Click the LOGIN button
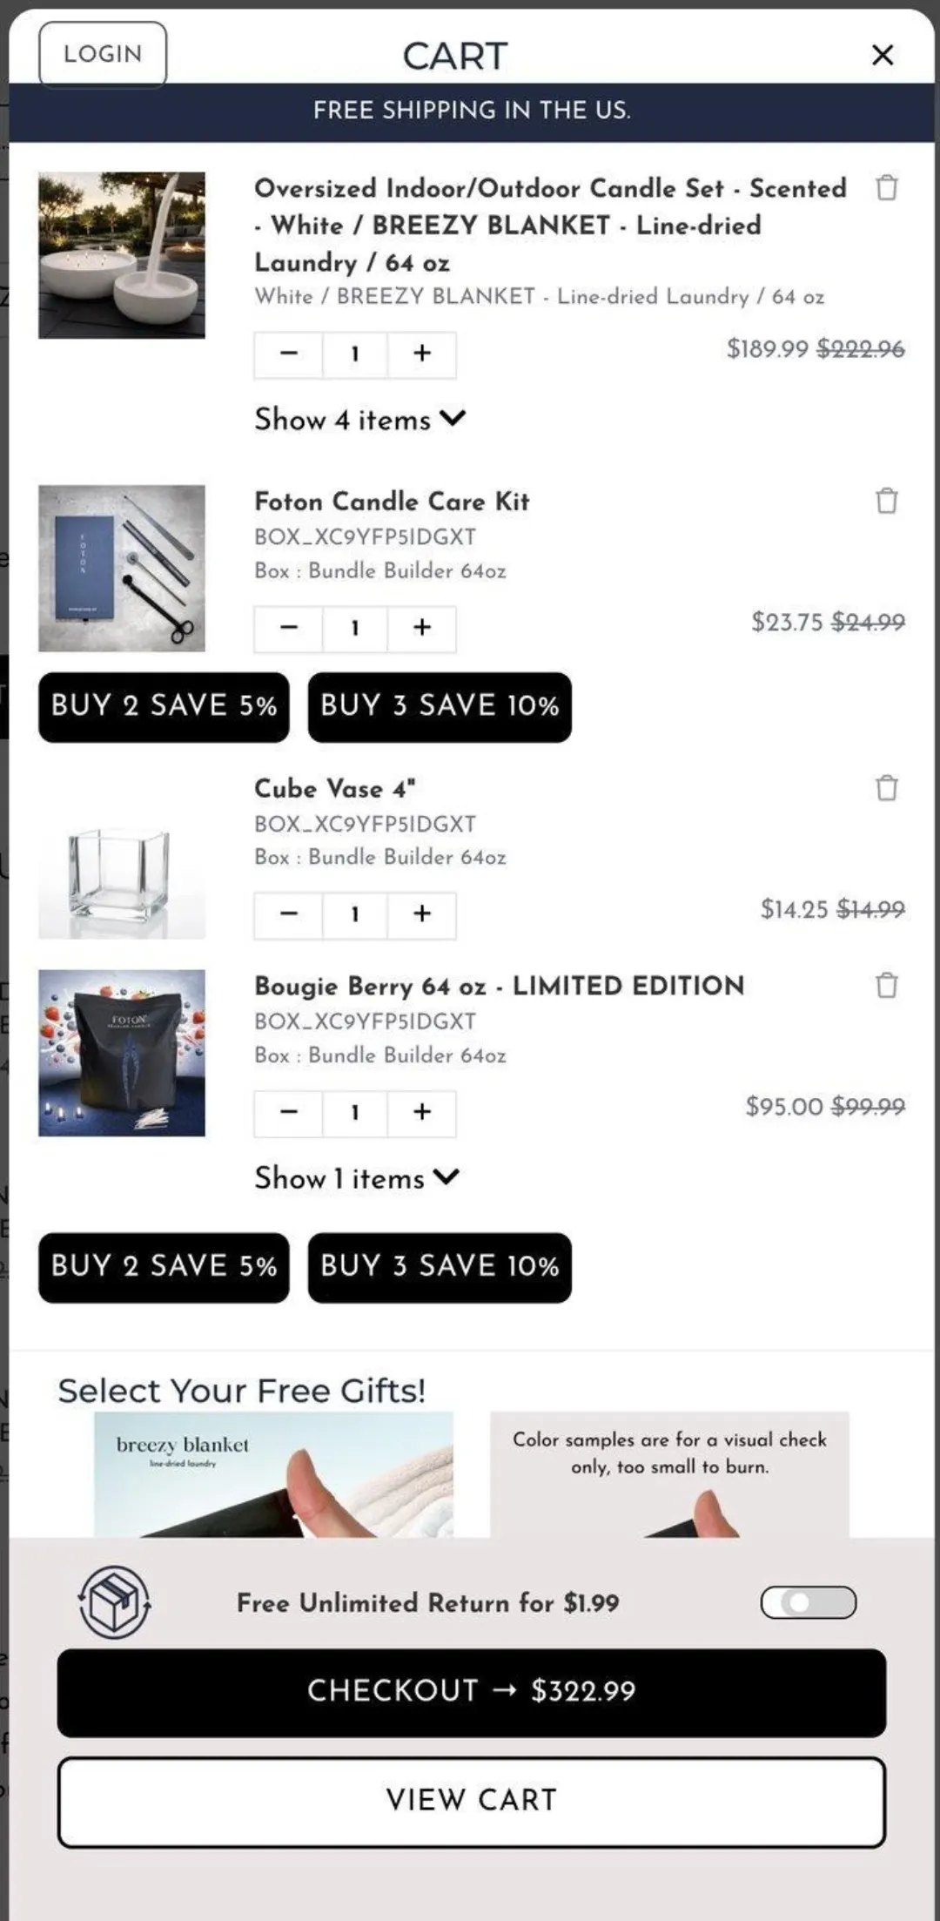Viewport: 940px width, 1921px height. [x=103, y=54]
